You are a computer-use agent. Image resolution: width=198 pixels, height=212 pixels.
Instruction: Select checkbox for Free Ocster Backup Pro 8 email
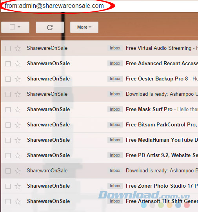coord(8,79)
